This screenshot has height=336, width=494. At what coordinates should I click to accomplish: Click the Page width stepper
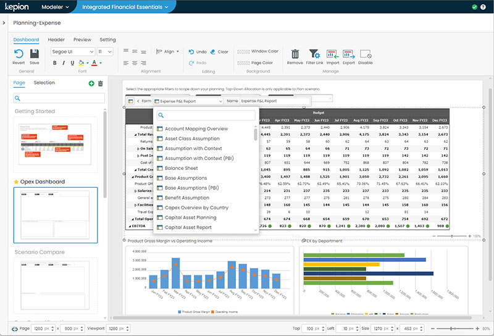coord(52,329)
